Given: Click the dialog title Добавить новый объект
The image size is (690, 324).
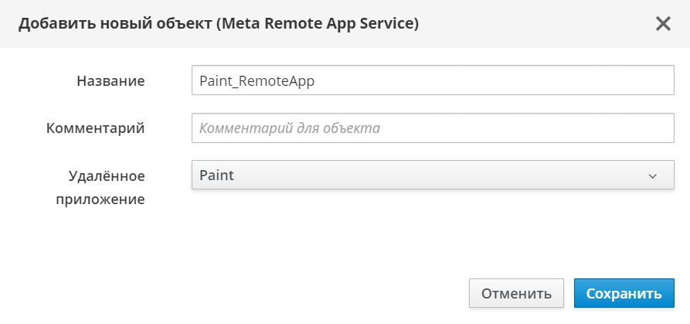Looking at the screenshot, I should (x=116, y=24).
